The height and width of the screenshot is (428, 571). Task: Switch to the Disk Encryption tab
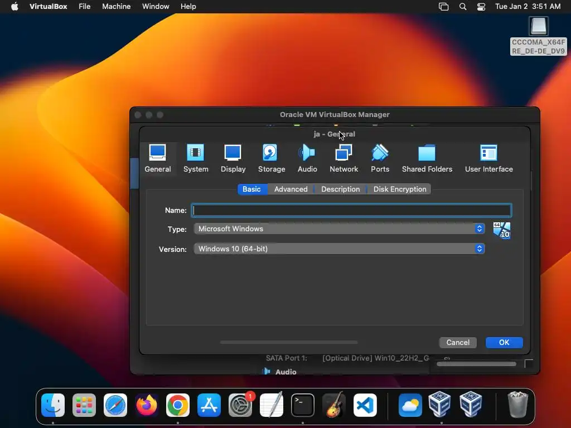[399, 189]
